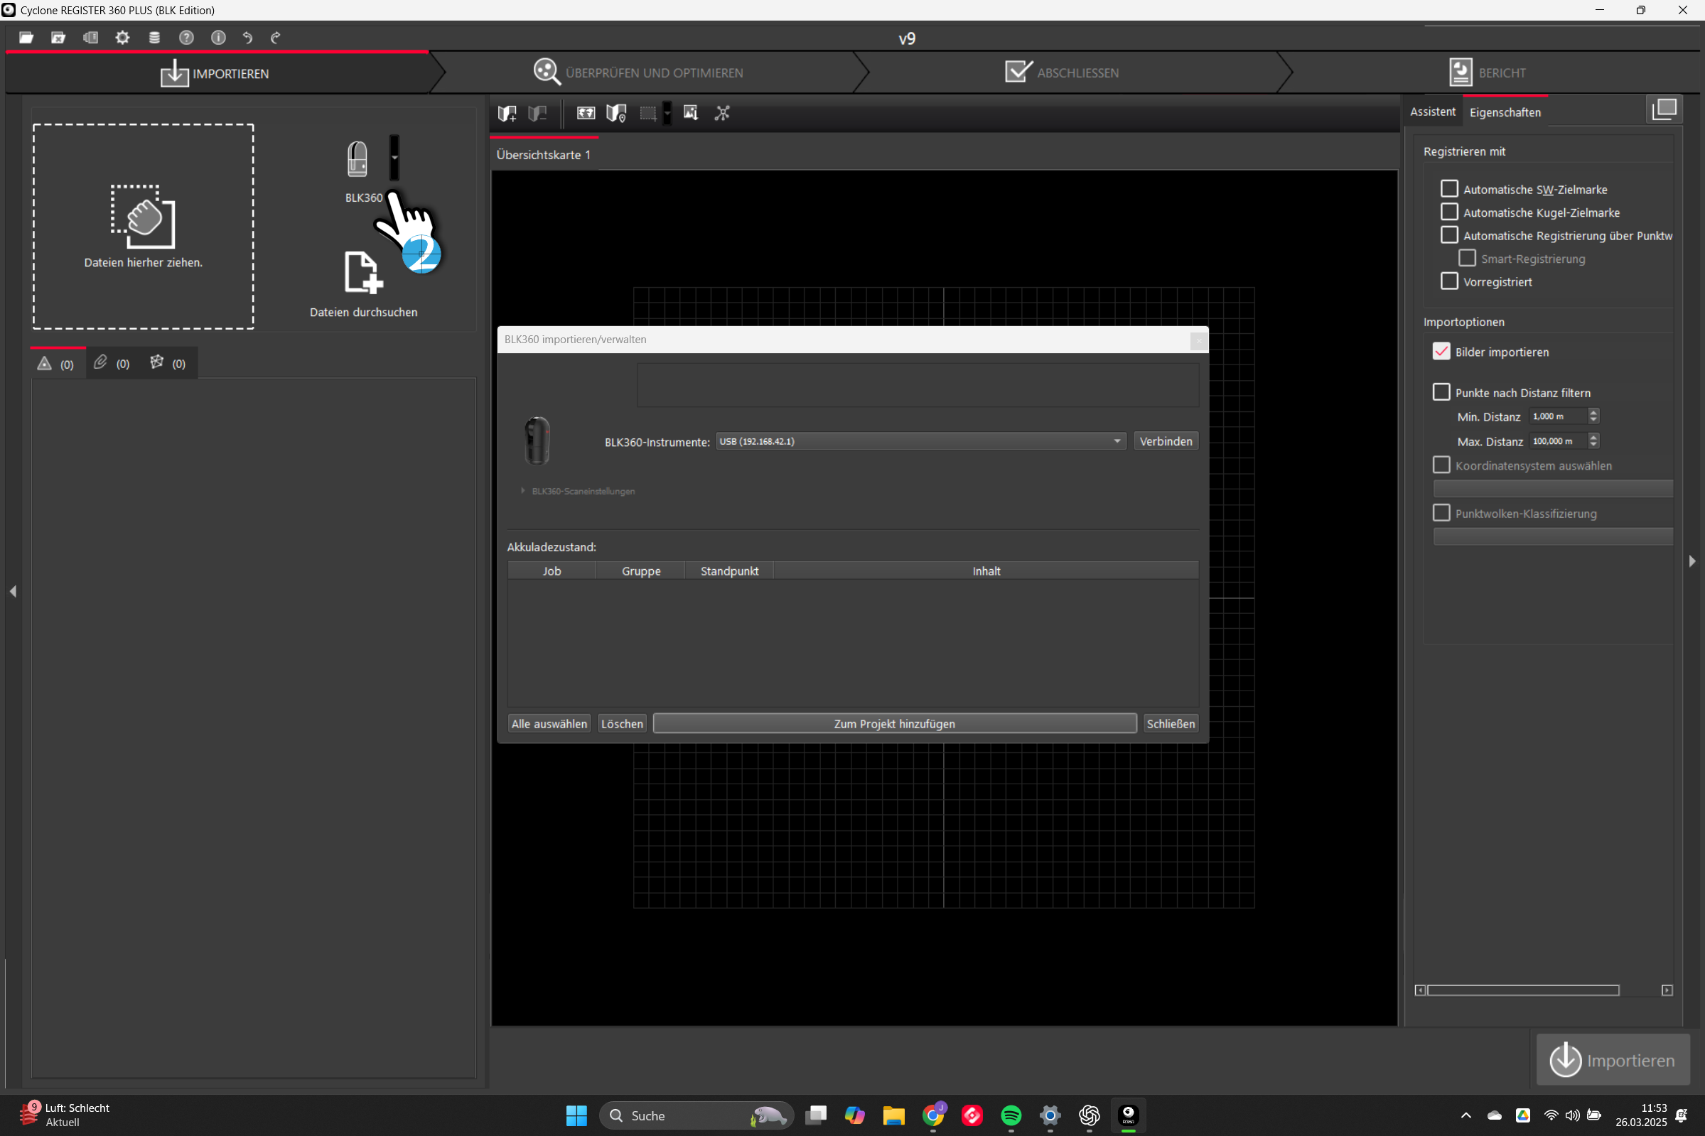The width and height of the screenshot is (1705, 1136).
Task: Open the Punktwolken-Klassifizierung dropdown field
Action: pyautogui.click(x=1553, y=536)
